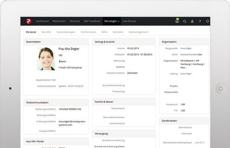
Task: Open Personal in the top navigation bar
Action: click(75, 21)
